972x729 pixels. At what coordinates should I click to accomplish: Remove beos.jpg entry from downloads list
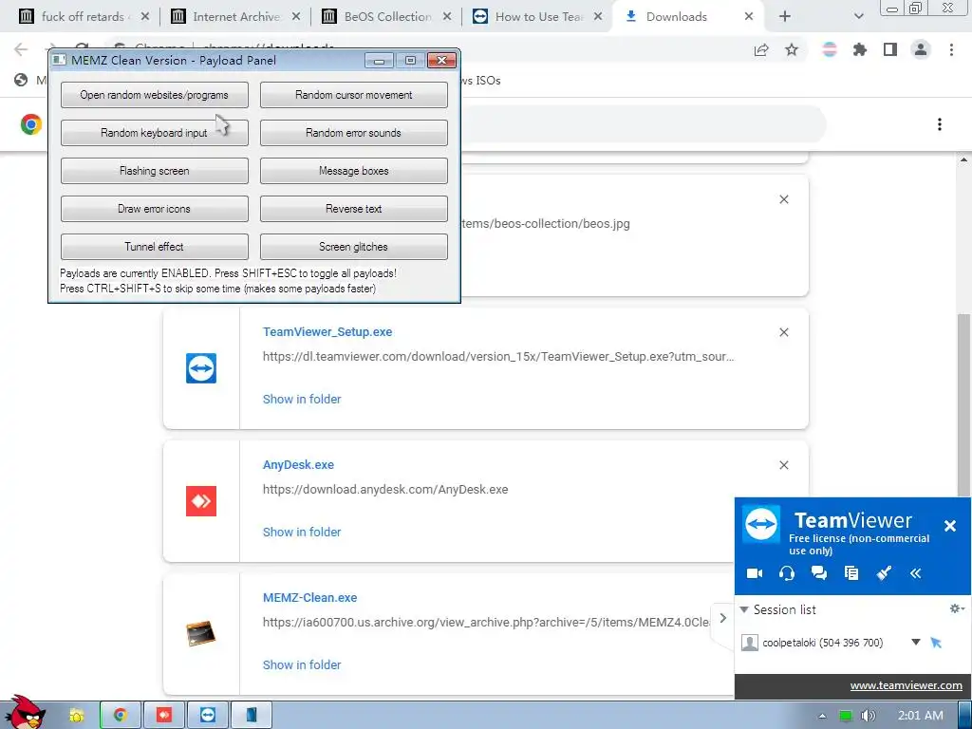click(x=783, y=199)
